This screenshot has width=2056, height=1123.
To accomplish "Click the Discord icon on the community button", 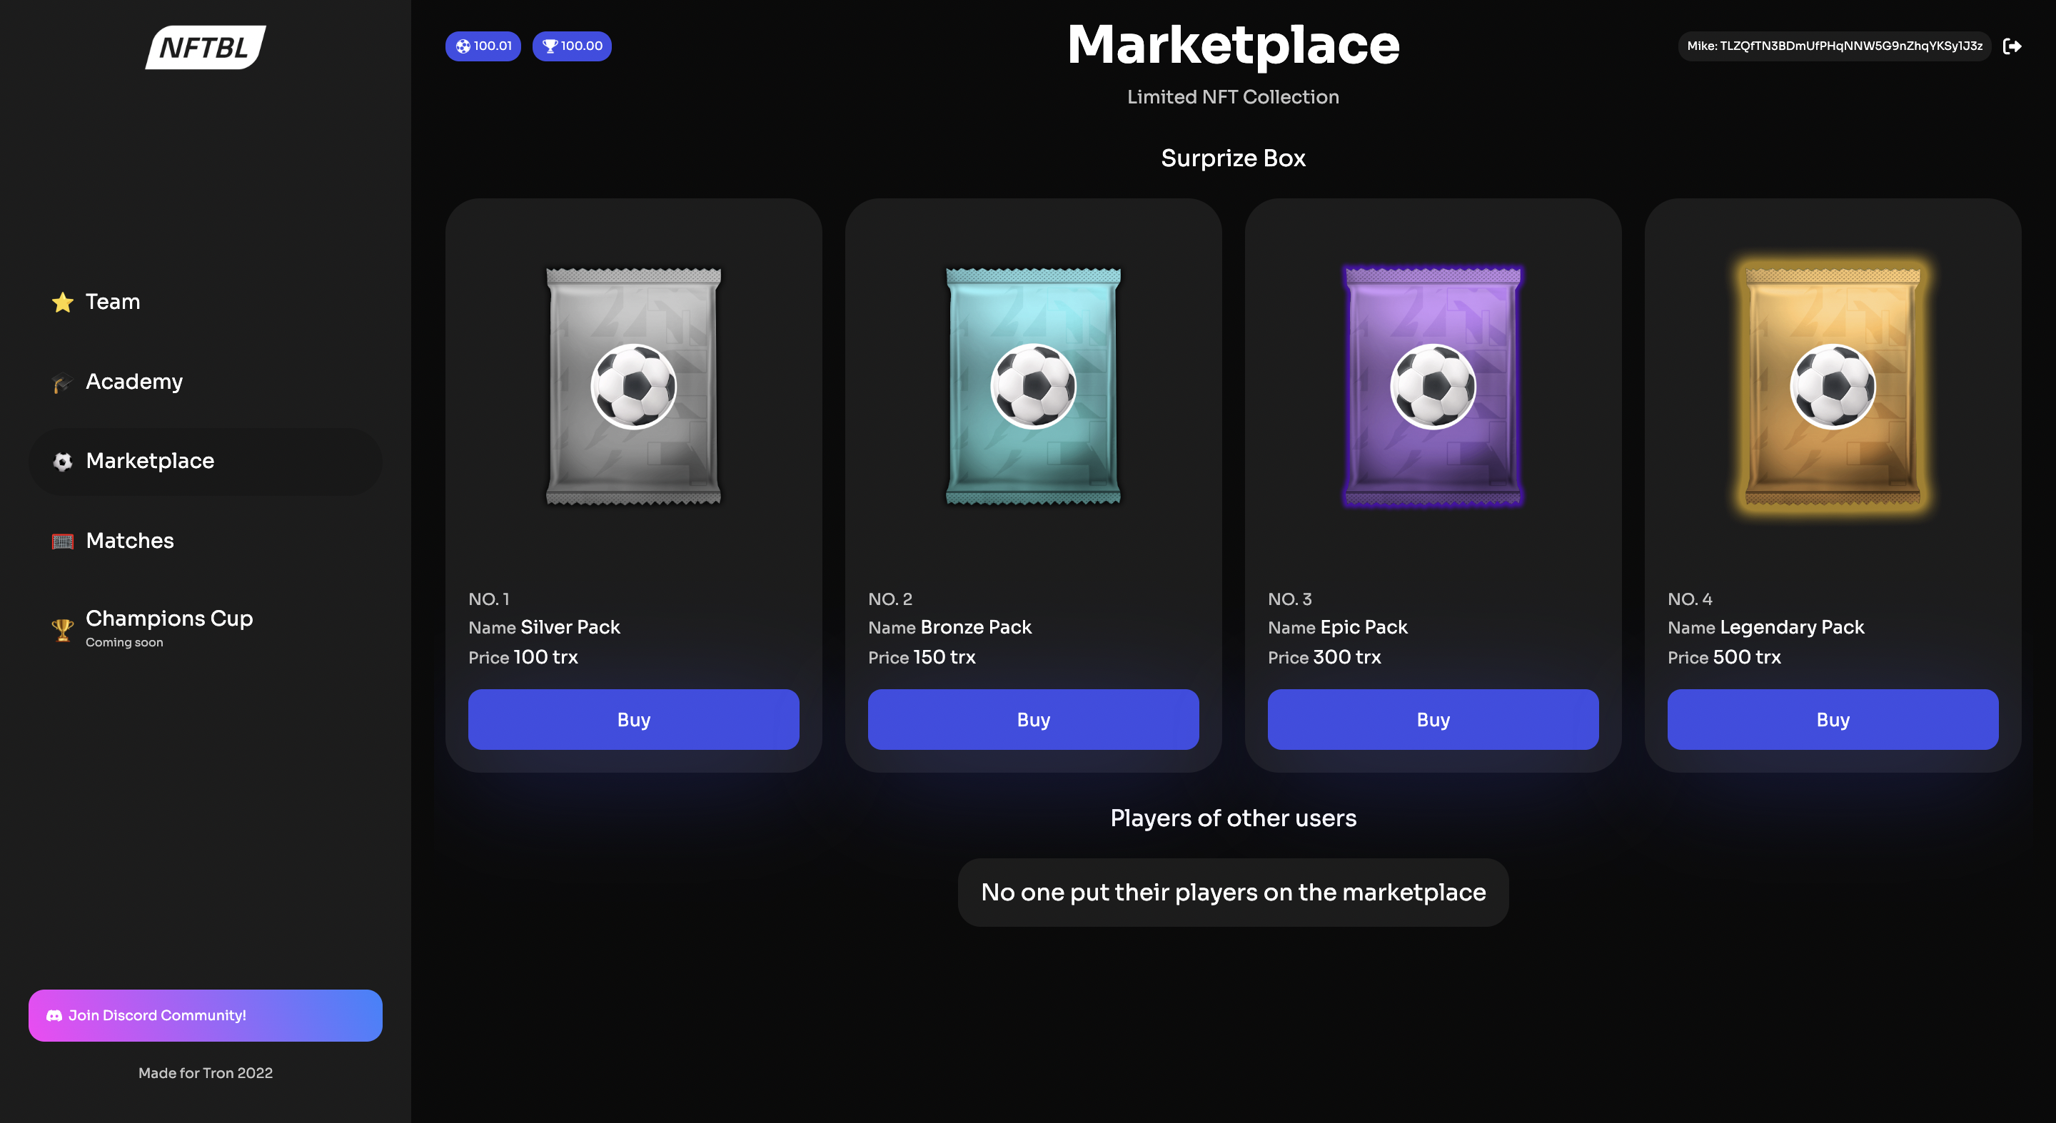I will (x=54, y=1015).
